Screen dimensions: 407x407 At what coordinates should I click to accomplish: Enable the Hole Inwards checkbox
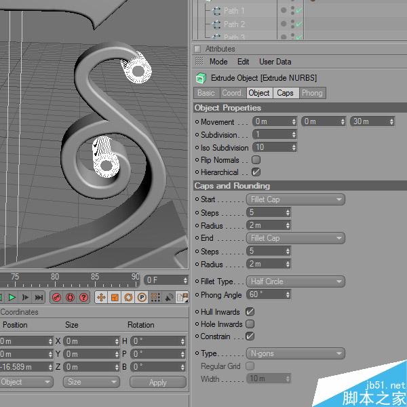[x=250, y=324]
